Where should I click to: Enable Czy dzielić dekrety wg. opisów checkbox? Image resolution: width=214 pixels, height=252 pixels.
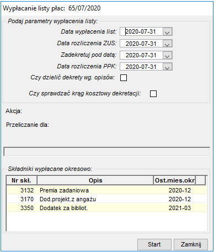point(124,78)
